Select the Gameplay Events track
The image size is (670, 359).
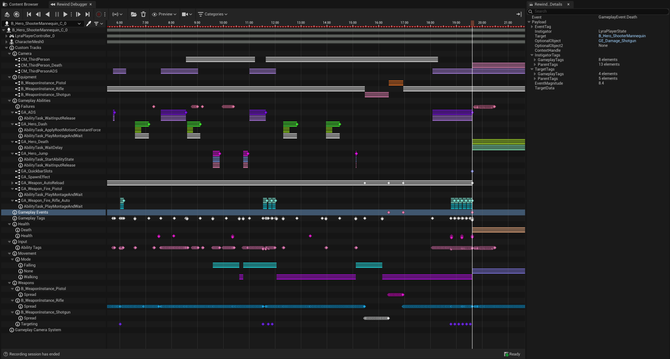(x=54, y=212)
